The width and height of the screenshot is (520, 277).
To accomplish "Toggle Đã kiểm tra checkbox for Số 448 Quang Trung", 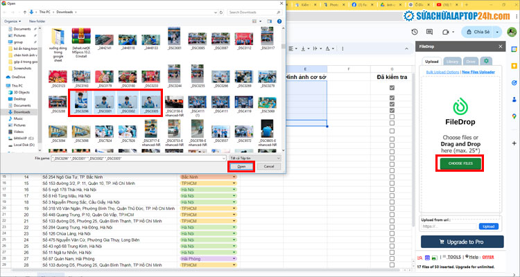I will coord(392,215).
